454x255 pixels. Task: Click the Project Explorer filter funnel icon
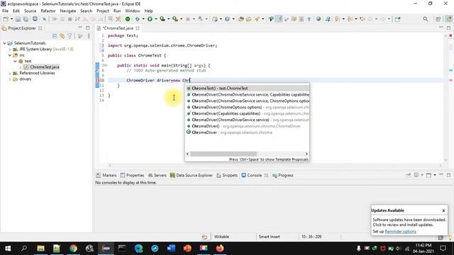coord(70,36)
